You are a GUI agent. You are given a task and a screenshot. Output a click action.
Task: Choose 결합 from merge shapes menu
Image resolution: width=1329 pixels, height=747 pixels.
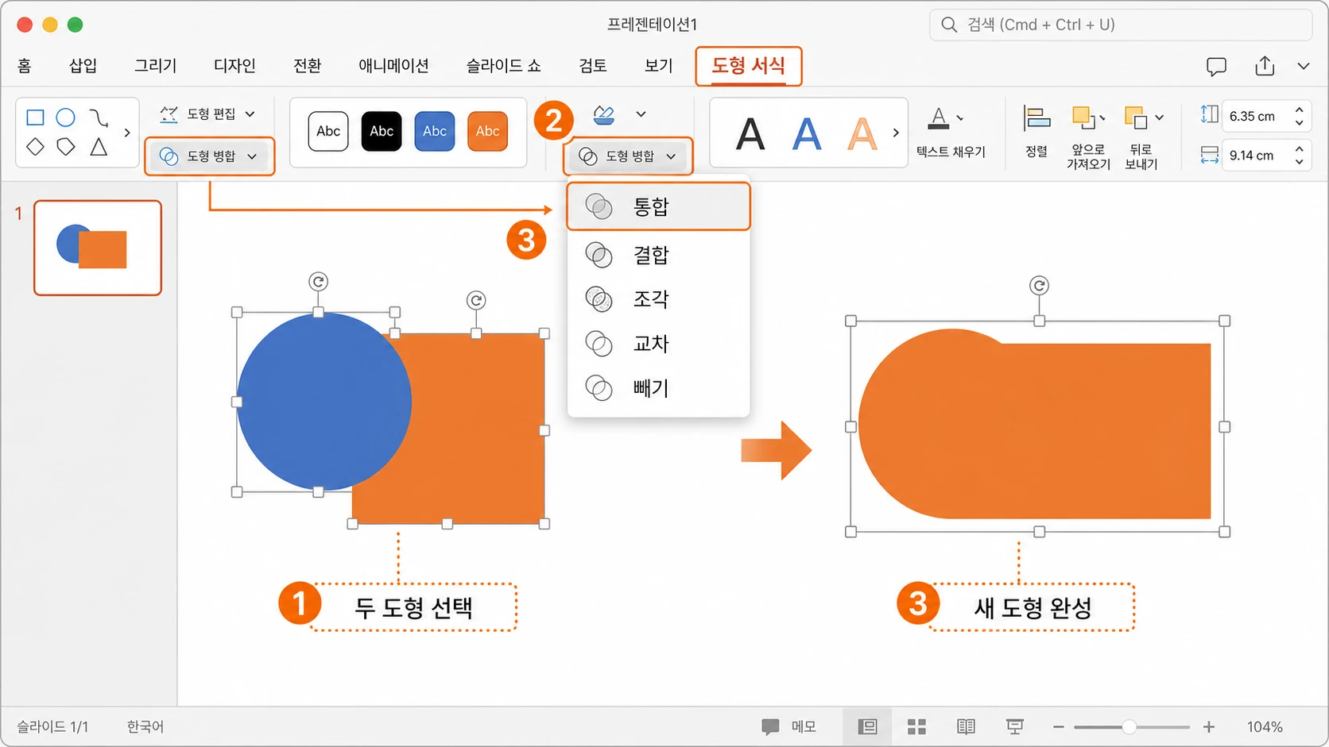pyautogui.click(x=658, y=255)
